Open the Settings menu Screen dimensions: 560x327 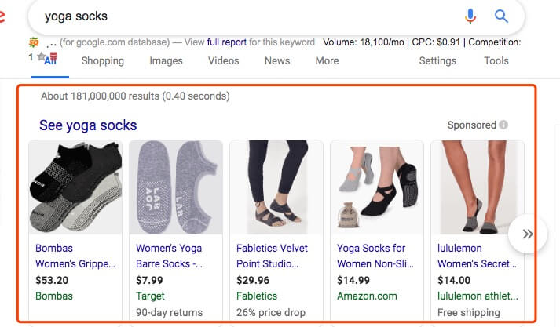pos(437,61)
